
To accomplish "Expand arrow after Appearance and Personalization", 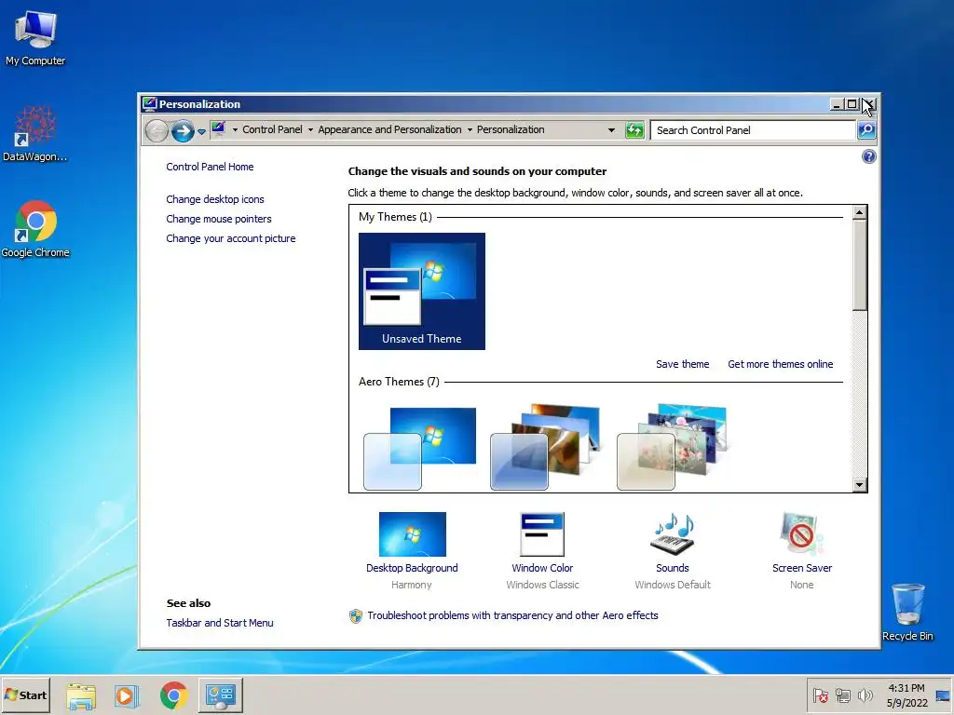I will coord(470,129).
